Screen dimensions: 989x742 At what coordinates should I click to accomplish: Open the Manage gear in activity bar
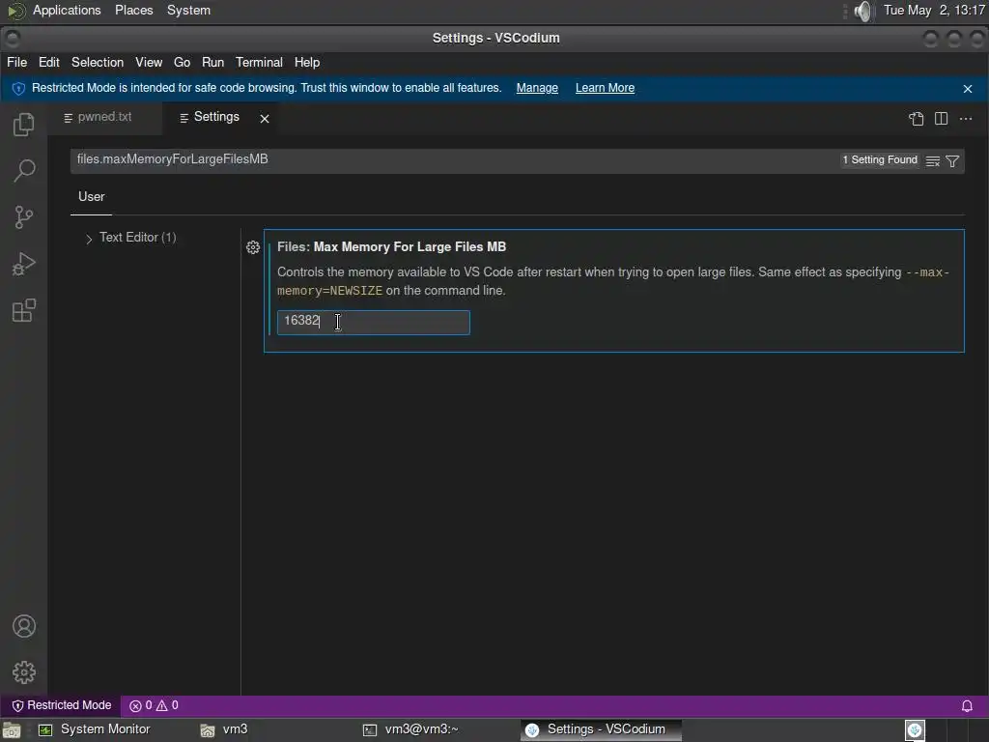tap(23, 672)
